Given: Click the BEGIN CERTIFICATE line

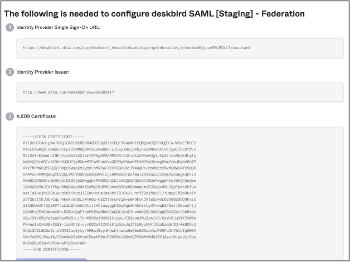Looking at the screenshot, I should [x=54, y=137].
